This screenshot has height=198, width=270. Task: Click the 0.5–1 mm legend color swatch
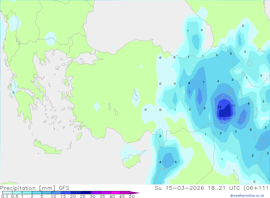[x=17, y=193]
